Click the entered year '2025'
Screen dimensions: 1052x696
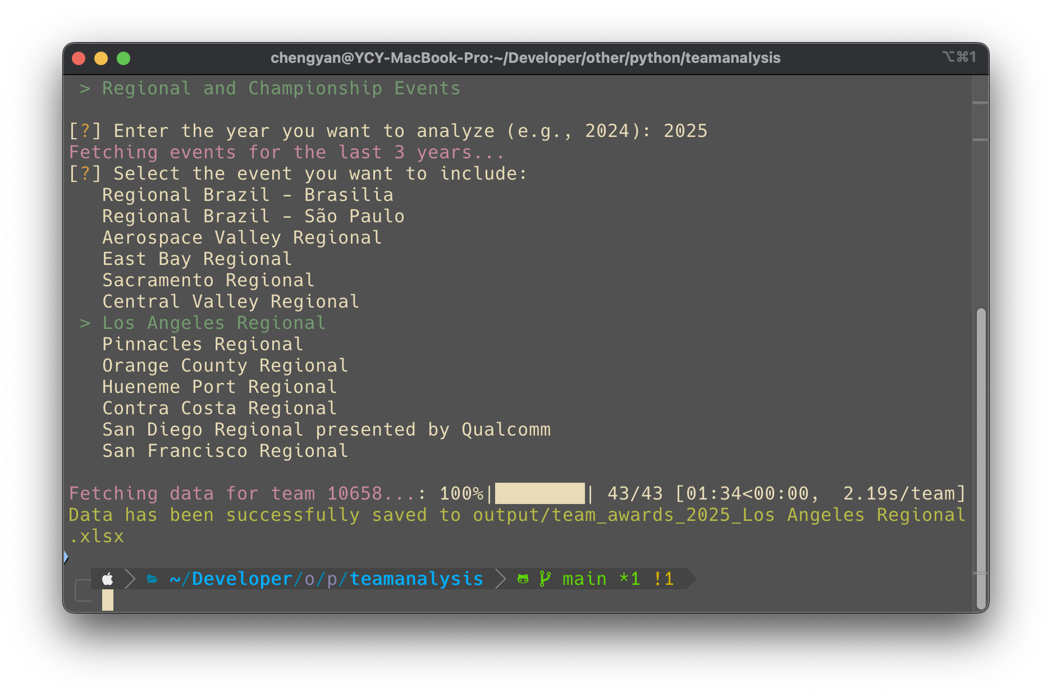pos(685,131)
